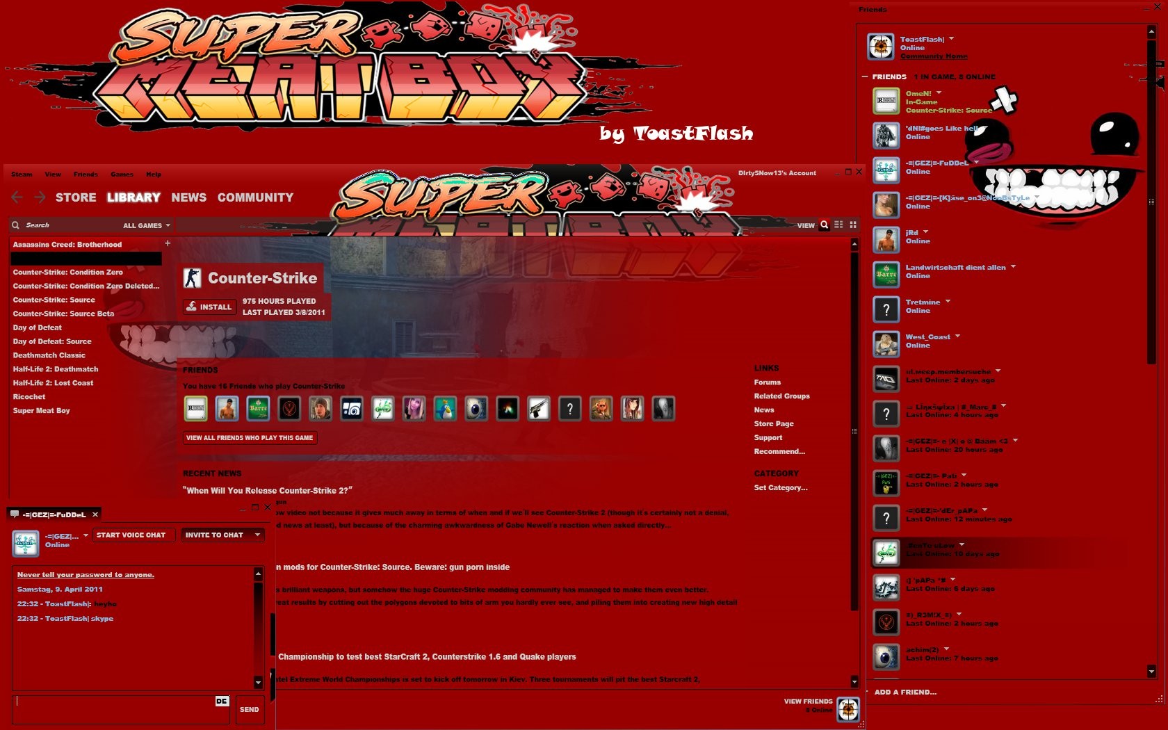Switch to the STORE tab
The image size is (1168, 730).
(76, 197)
